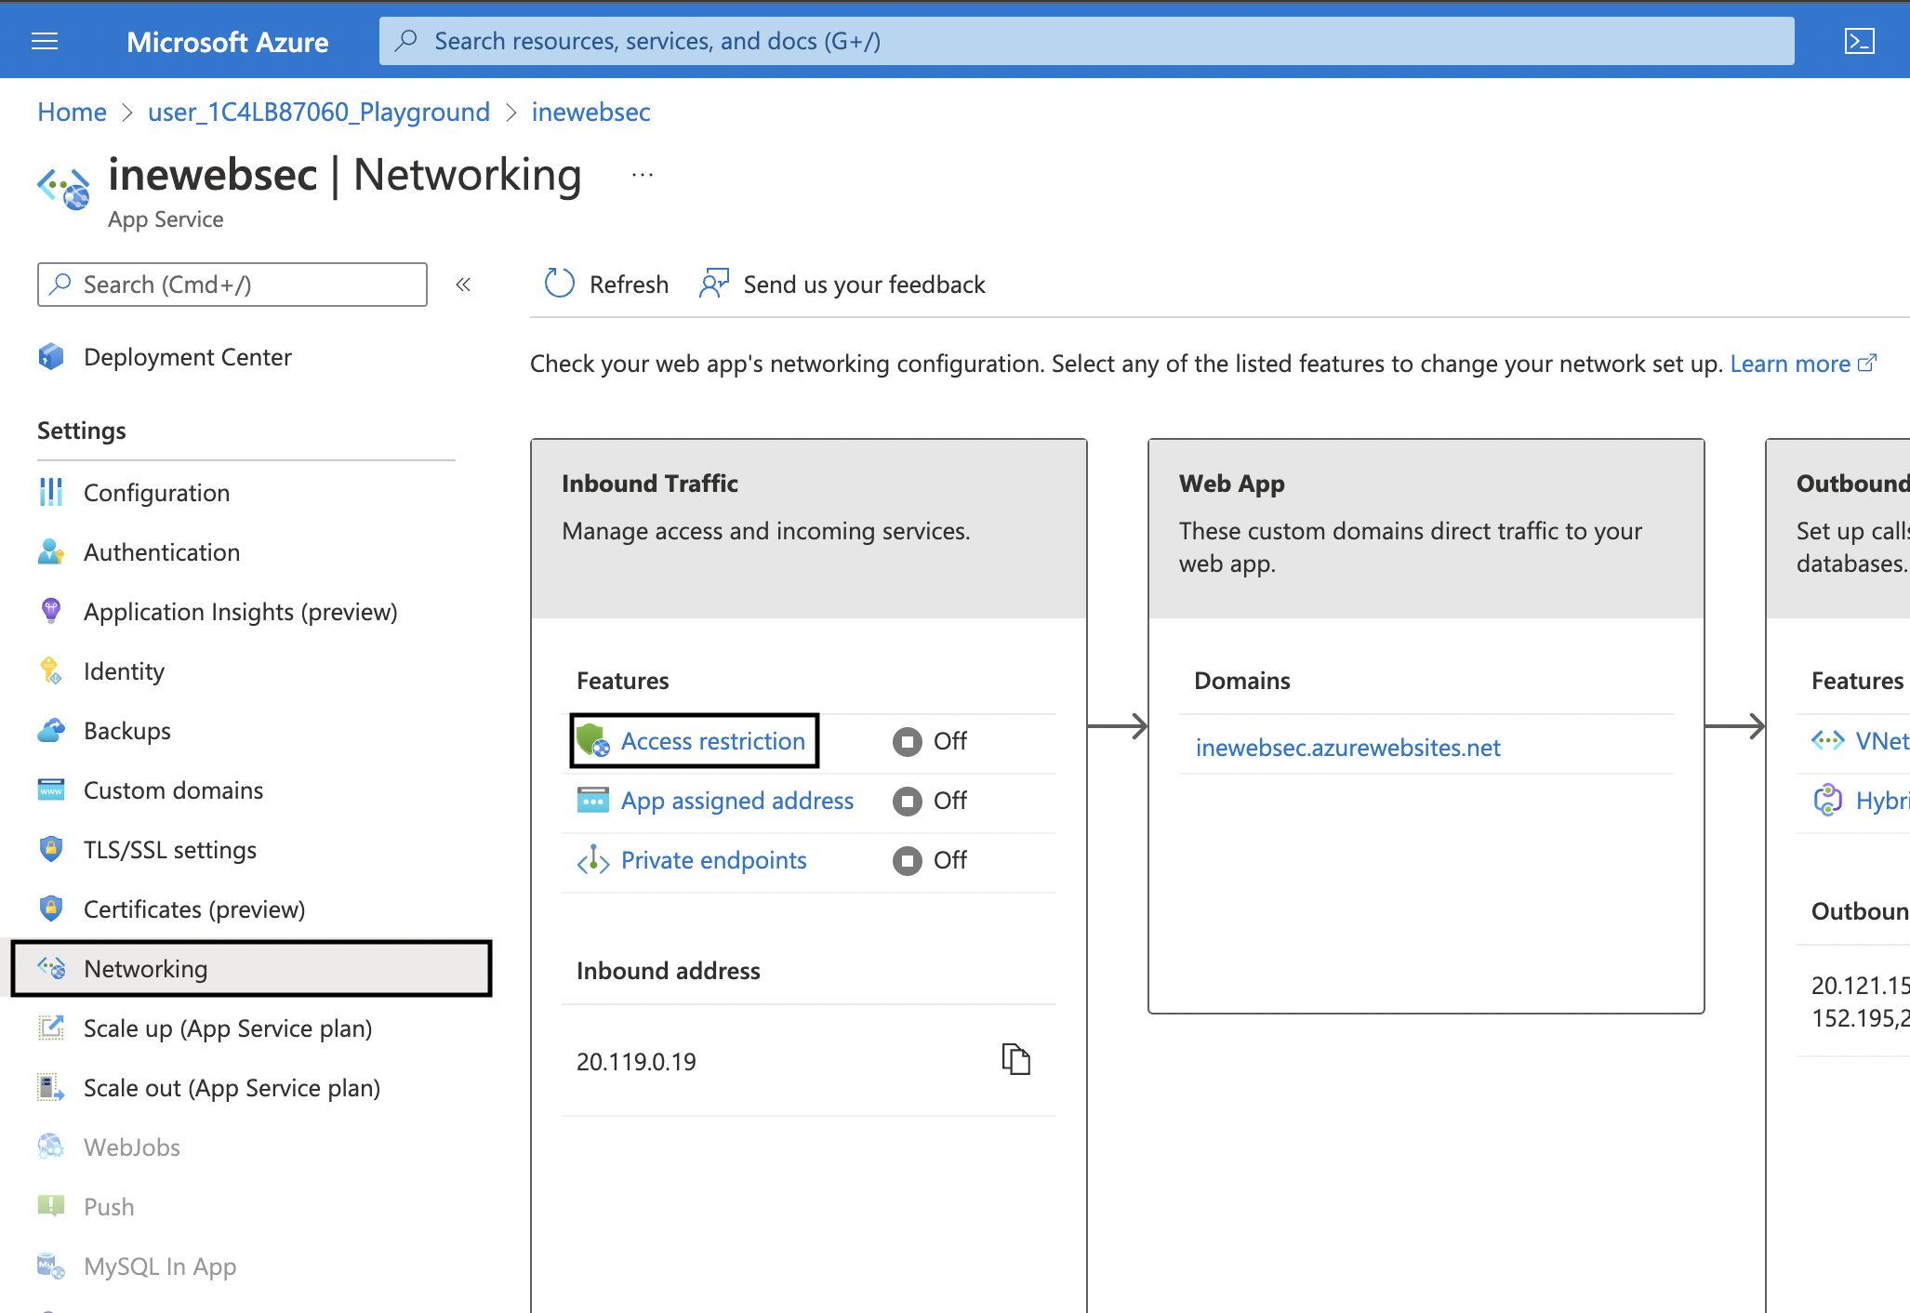The height and width of the screenshot is (1313, 1910).
Task: Open the Azure portal hamburger menu
Action: coord(45,41)
